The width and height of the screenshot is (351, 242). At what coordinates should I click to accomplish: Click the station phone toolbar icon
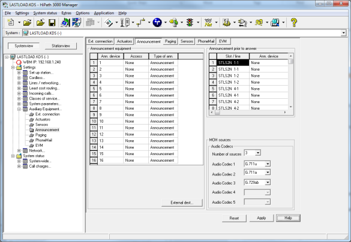click(125, 23)
